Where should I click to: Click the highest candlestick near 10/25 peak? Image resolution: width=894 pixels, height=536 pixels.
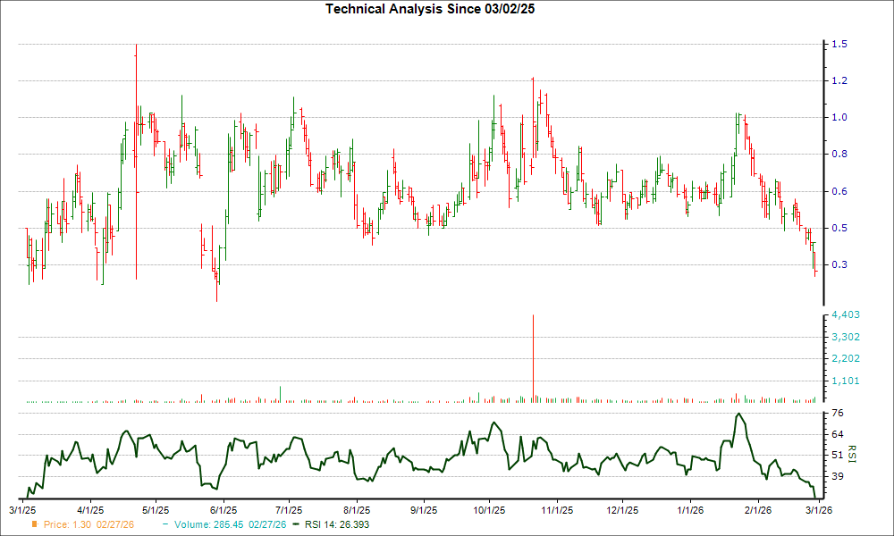(534, 85)
